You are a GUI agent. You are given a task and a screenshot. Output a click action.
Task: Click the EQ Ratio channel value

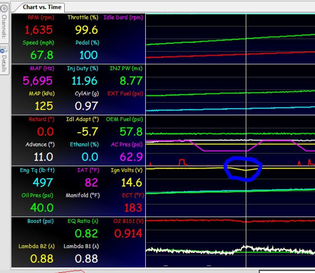click(x=87, y=234)
